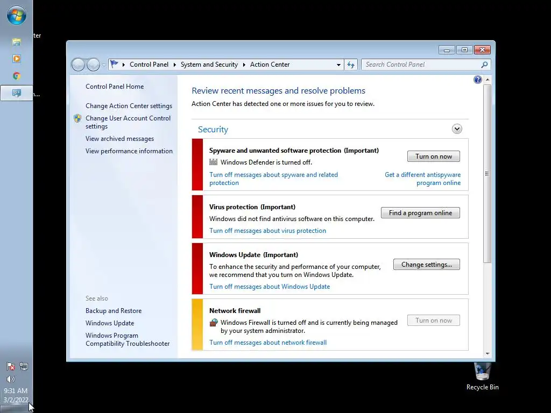Expand breadcrumb arrow after Control Panel
Screen dimensions: 551x413
tap(175, 65)
